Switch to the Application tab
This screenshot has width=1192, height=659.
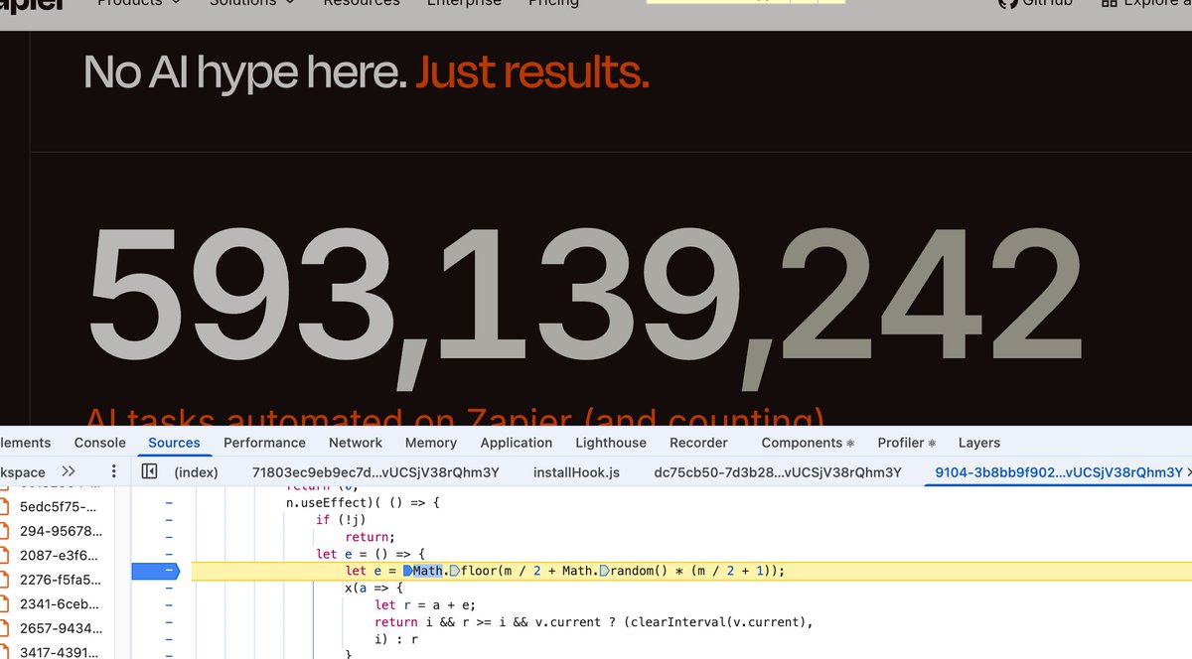517,443
